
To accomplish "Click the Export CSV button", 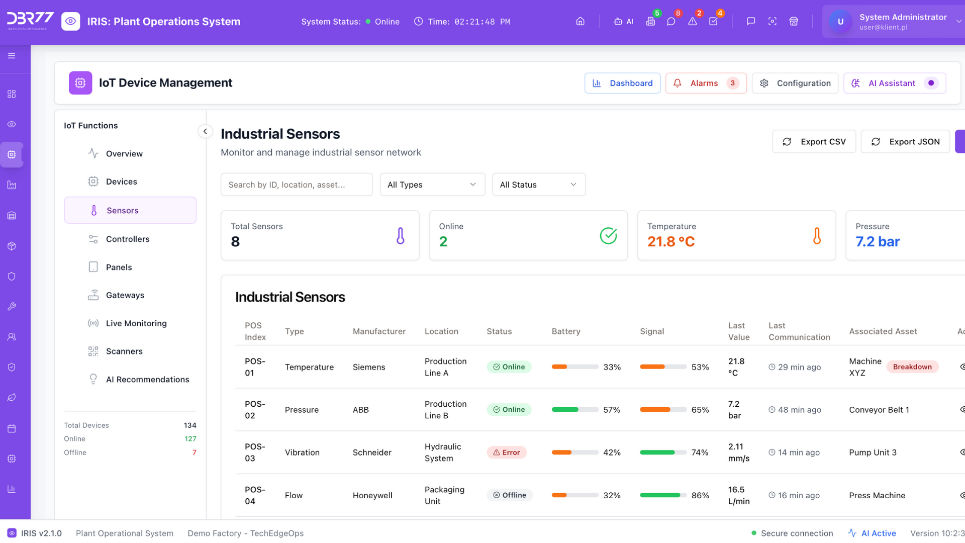I will pyautogui.click(x=814, y=142).
